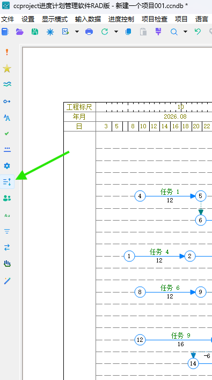Click the new project notebook icon

pyautogui.click(x=5, y=32)
